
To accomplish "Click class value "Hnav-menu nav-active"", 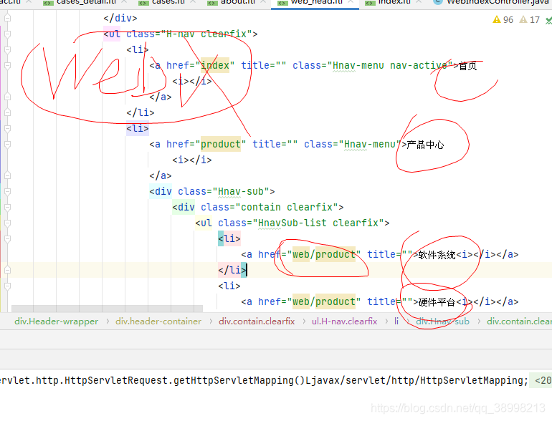I will coord(390,65).
